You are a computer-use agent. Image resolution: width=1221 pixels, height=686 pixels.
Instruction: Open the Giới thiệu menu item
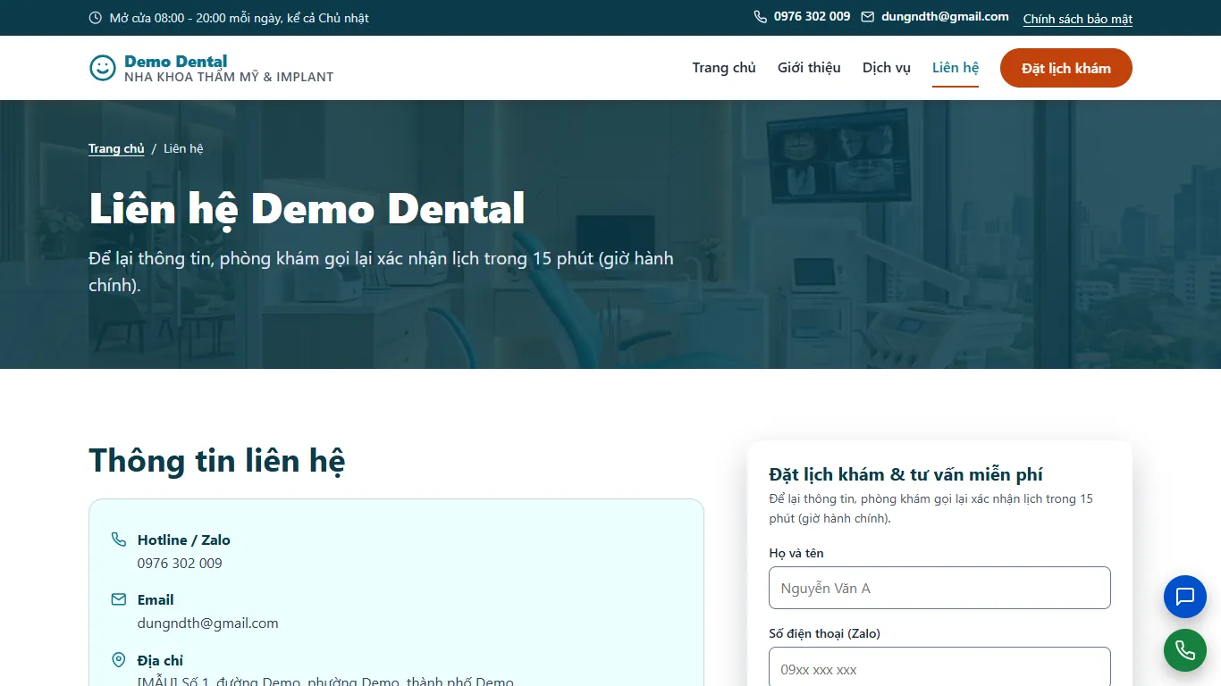point(809,68)
